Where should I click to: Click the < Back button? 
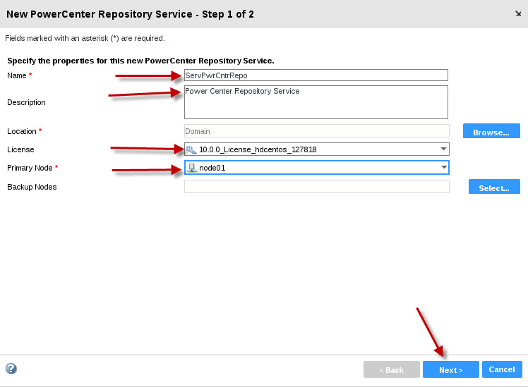[x=391, y=369]
